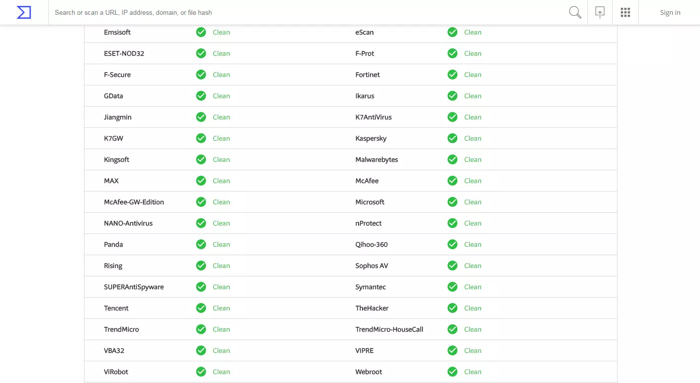Open the apps grid menu icon
Screen dimensions: 700x383
625,12
